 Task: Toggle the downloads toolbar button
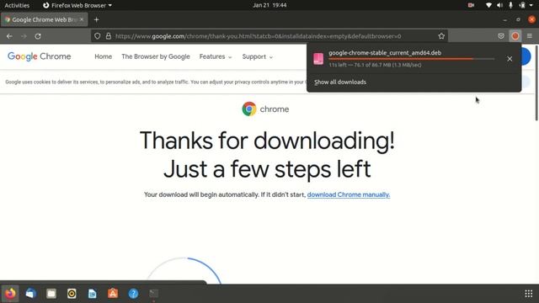pyautogui.click(x=515, y=36)
